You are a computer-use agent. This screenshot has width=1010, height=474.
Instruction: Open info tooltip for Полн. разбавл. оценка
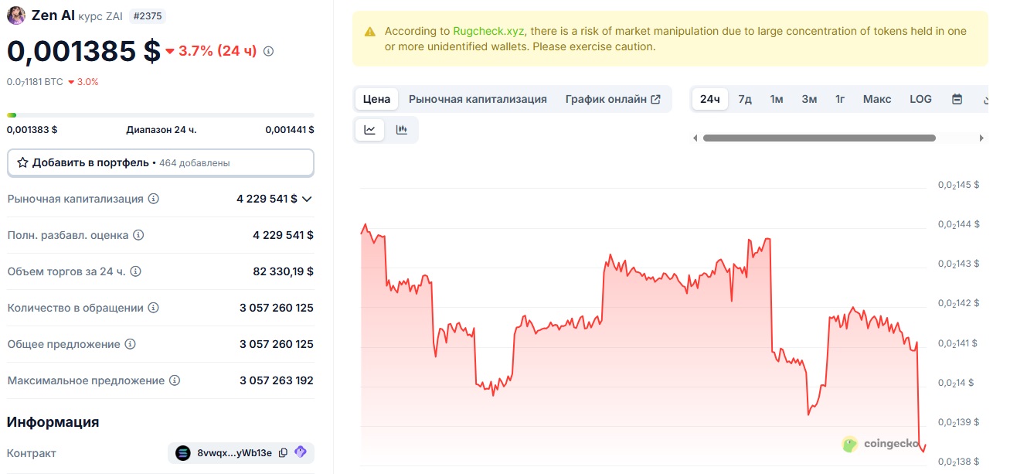tap(138, 235)
